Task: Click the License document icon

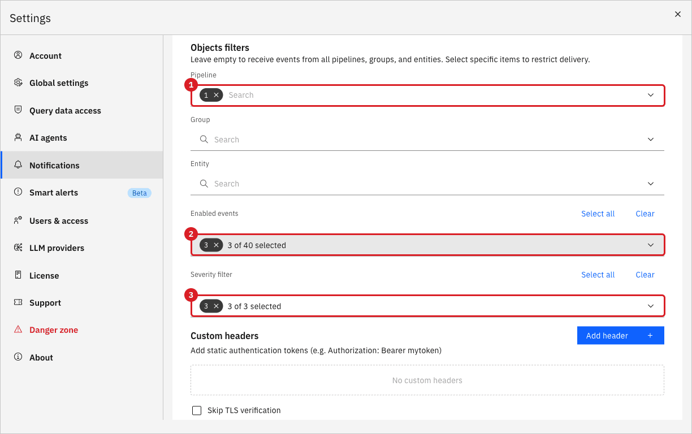Action: pos(18,275)
